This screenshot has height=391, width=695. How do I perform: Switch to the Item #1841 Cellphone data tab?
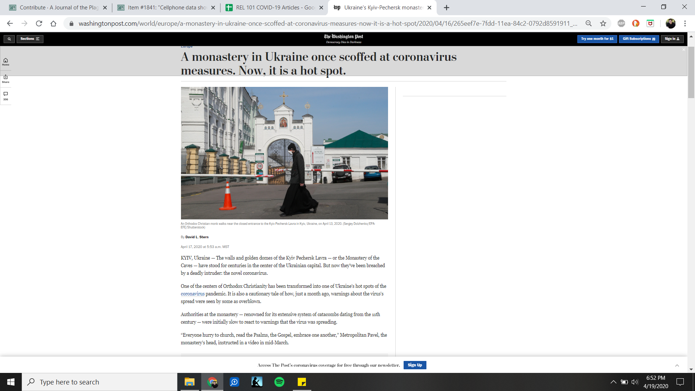[167, 8]
